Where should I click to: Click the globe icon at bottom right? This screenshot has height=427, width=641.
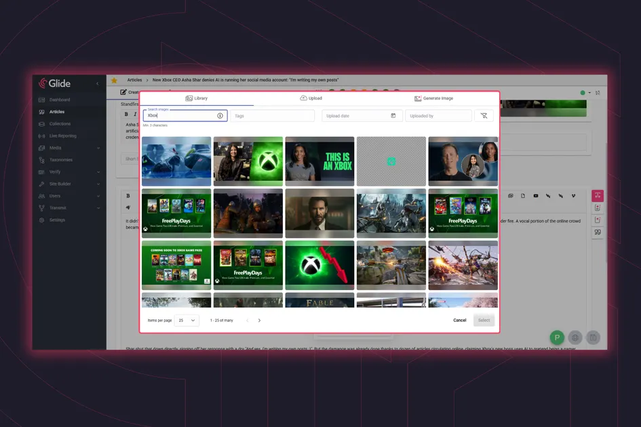tap(575, 338)
